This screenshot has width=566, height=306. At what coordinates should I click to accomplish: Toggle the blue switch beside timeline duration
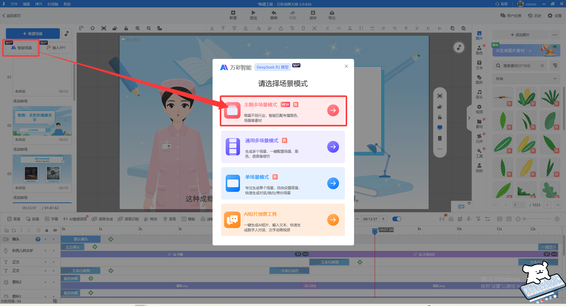click(397, 219)
